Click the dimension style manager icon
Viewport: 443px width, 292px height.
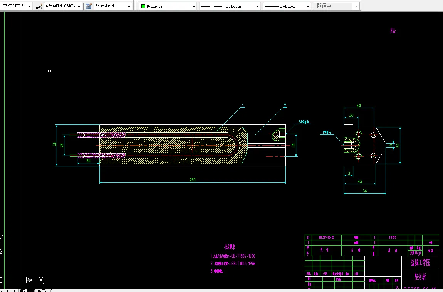point(39,6)
